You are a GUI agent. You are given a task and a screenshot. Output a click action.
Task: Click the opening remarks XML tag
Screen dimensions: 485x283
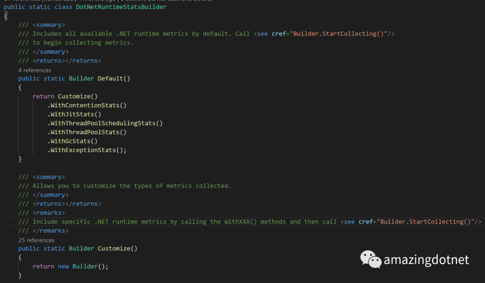pos(49,213)
